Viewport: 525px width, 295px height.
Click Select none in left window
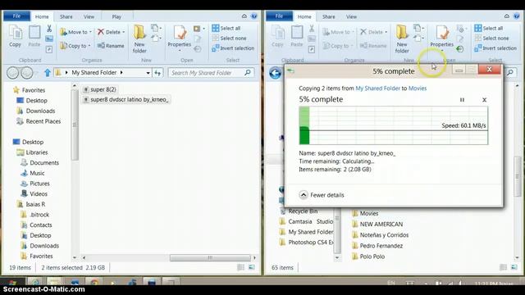tap(230, 39)
